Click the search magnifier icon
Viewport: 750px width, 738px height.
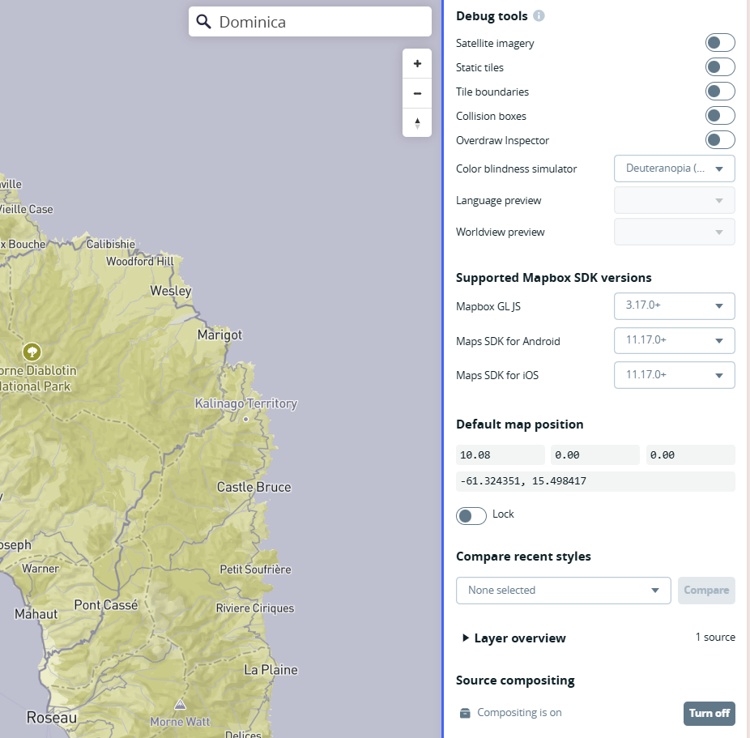click(x=204, y=22)
